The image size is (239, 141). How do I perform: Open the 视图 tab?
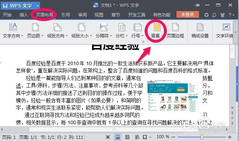[99, 15]
